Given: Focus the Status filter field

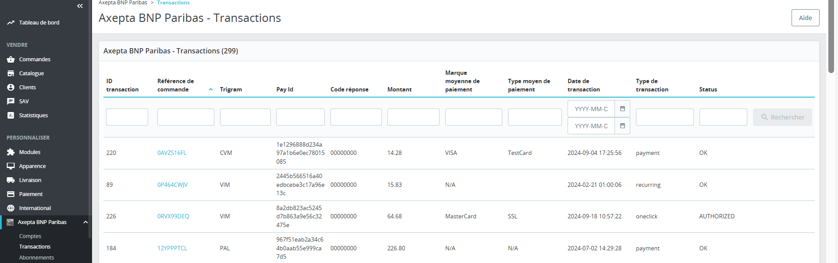Looking at the screenshot, I should 723,117.
